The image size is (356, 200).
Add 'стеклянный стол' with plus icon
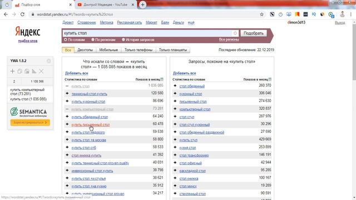[x=175, y=193]
